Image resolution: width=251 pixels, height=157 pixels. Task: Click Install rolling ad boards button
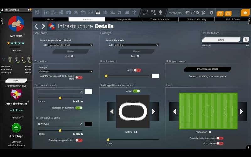click(x=207, y=69)
